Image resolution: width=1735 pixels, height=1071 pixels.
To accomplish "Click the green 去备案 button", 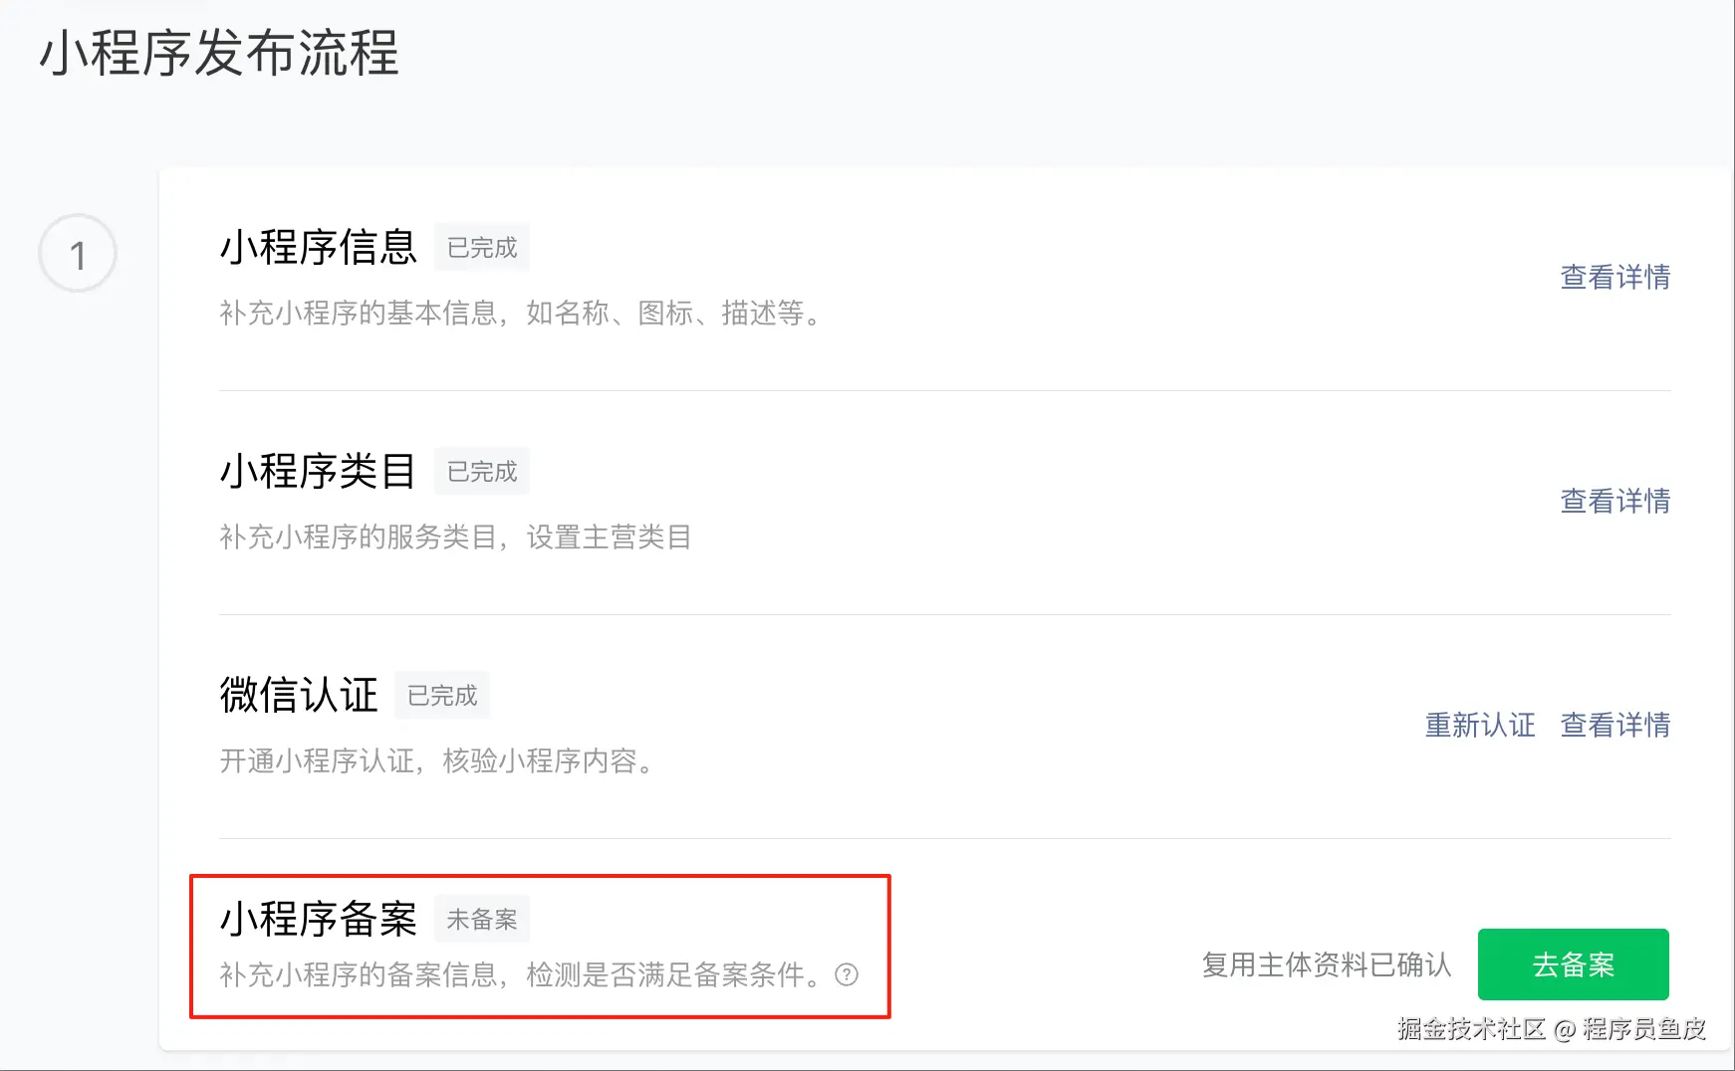I will tap(1573, 964).
